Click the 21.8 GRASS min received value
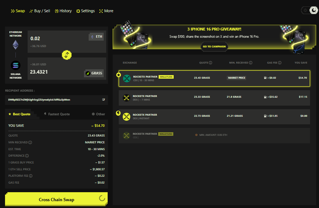The image size is (319, 208). [234, 97]
